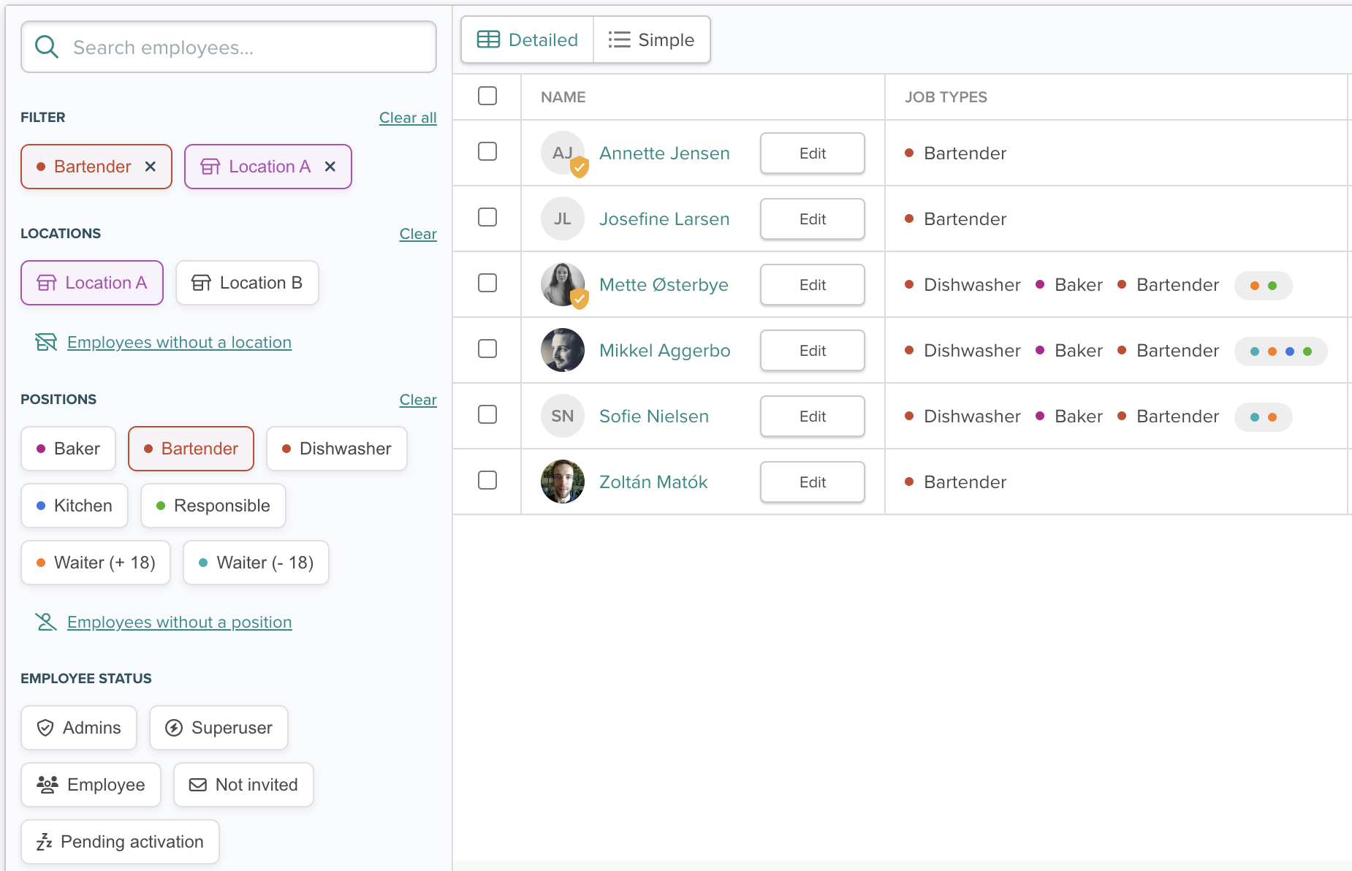This screenshot has height=871, width=1352.
Task: Expand Mikkel Aggerbo's extra job types dots
Action: 1280,351
